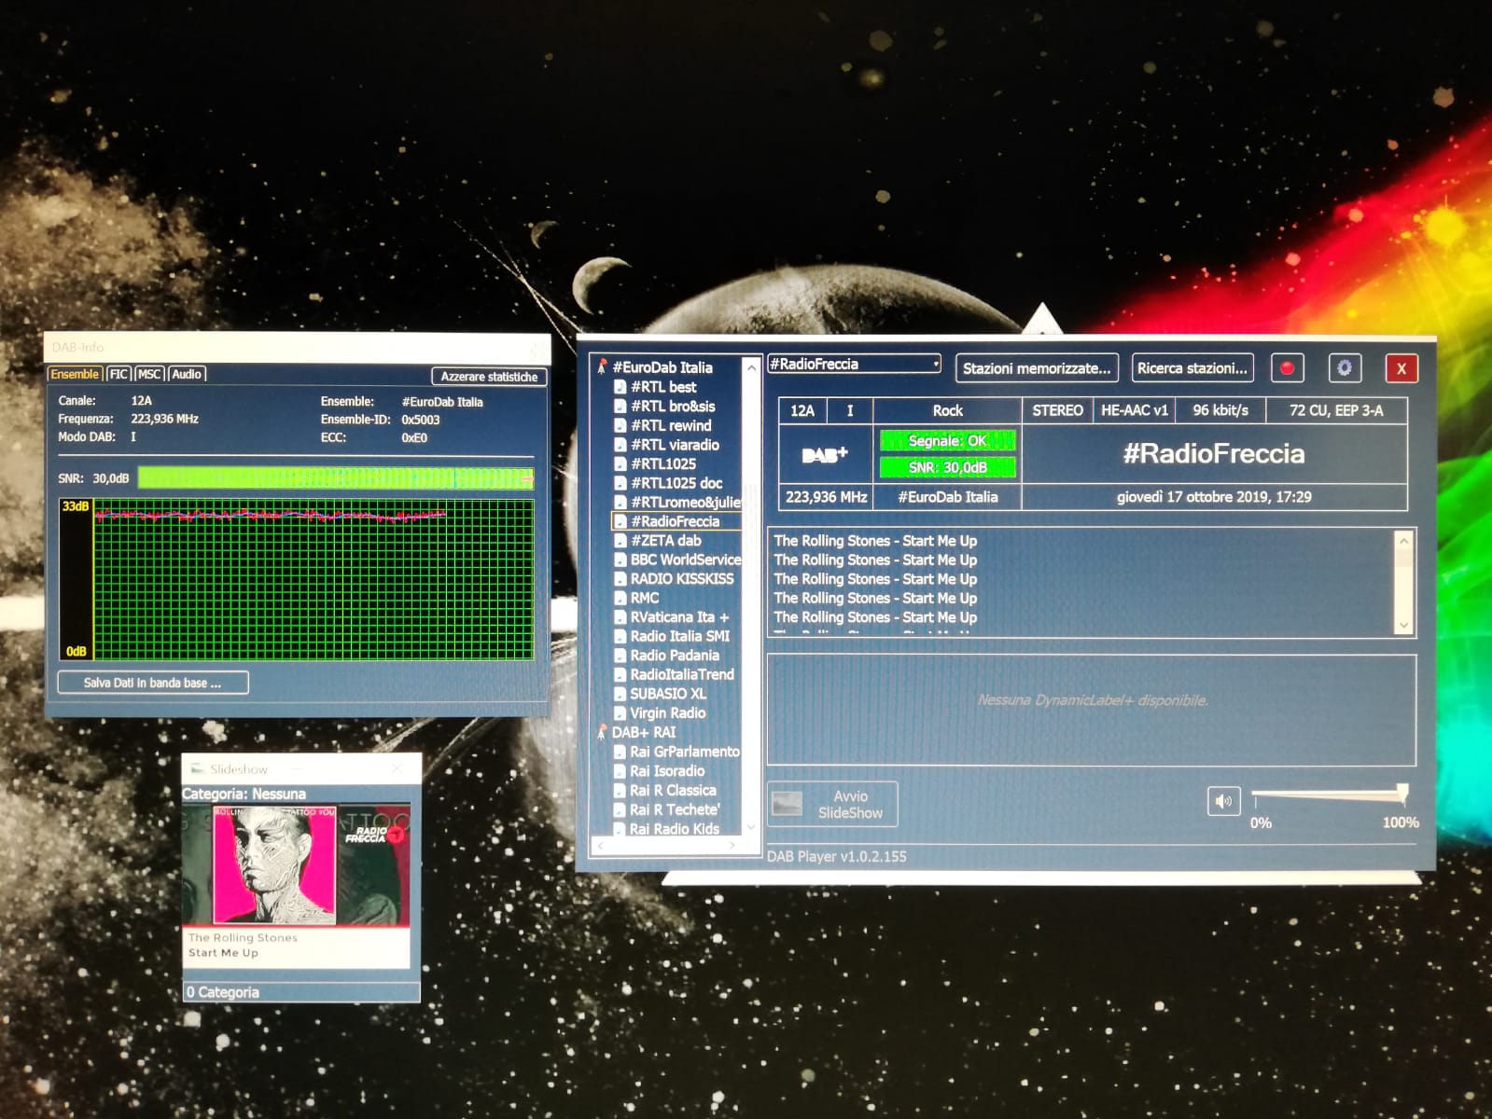Open settings via the gear icon
This screenshot has width=1492, height=1119.
(x=1344, y=367)
